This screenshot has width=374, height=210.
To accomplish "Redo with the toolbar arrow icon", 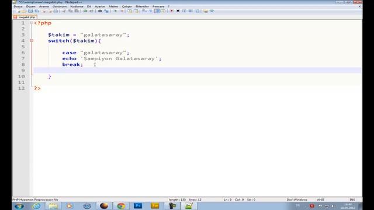I will [92, 11].
